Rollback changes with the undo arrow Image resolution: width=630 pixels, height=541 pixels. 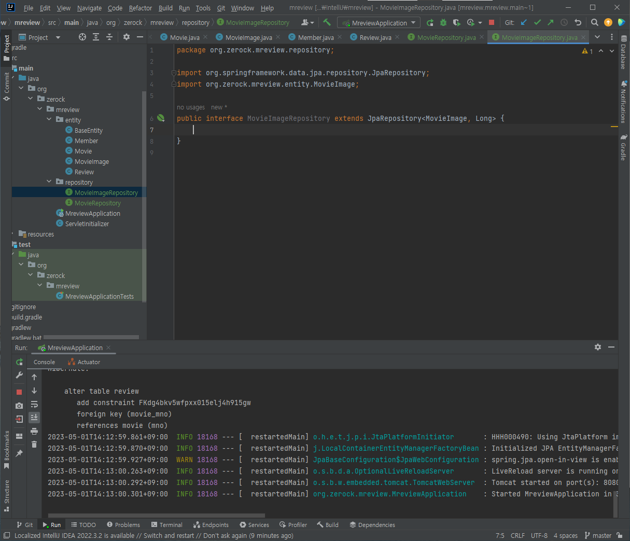coord(578,22)
